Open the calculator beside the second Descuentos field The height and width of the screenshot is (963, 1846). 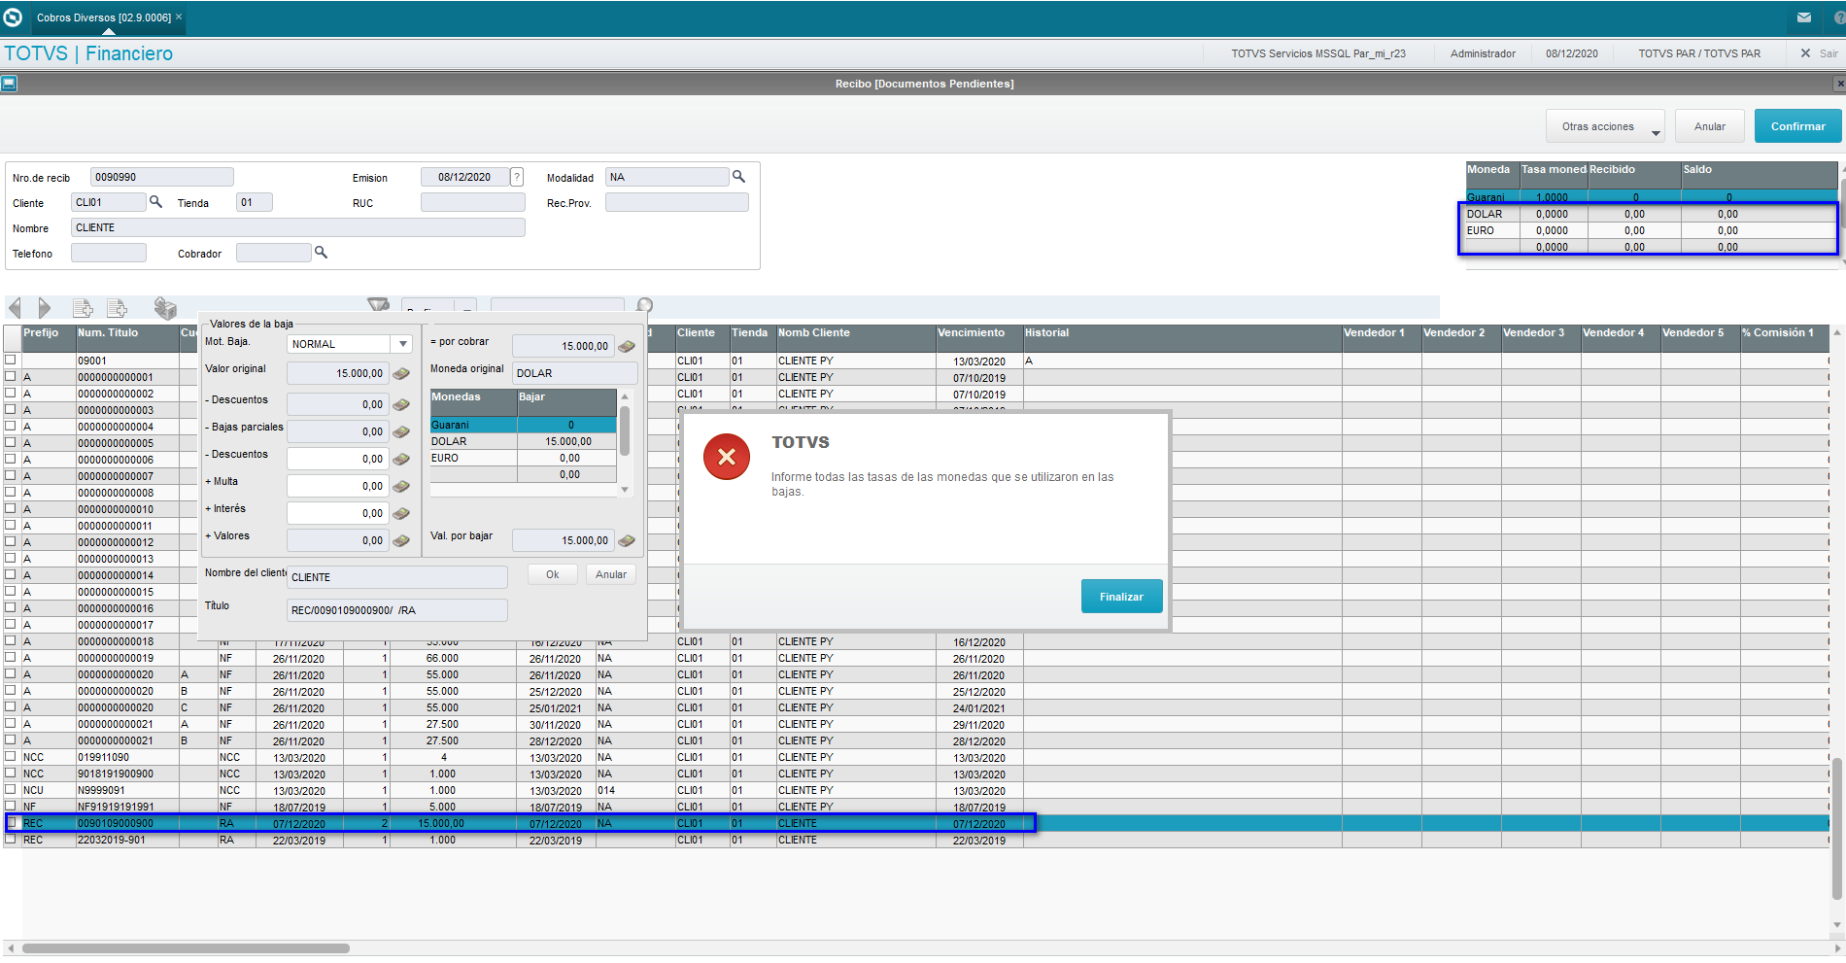[x=401, y=459]
